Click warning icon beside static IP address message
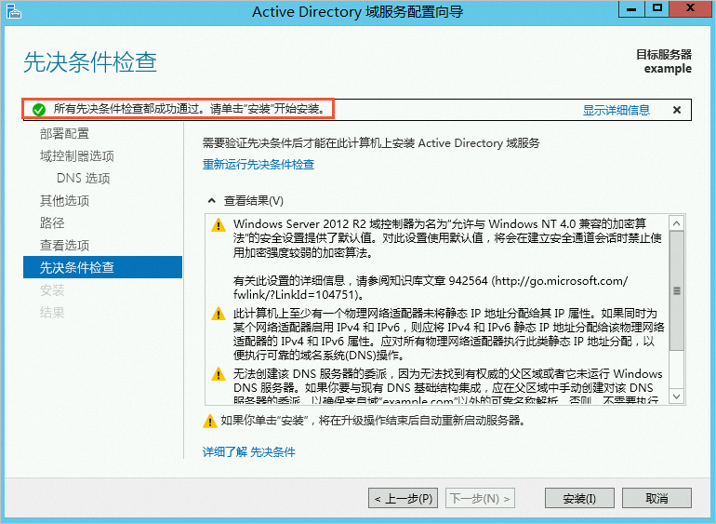The width and height of the screenshot is (716, 524). [219, 315]
